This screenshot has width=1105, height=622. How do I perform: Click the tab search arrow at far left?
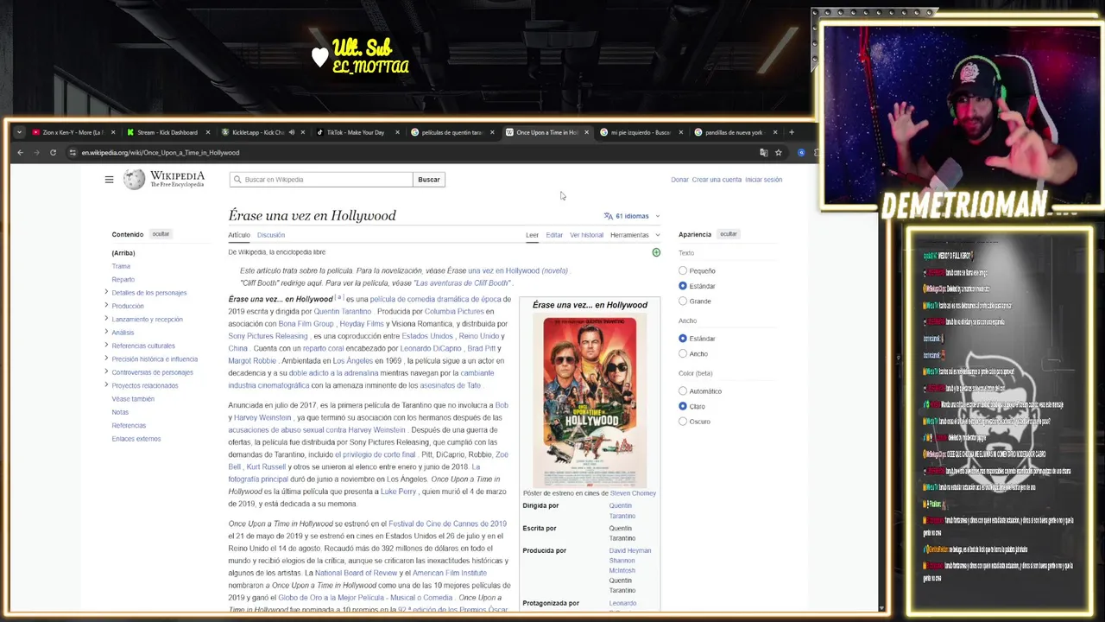click(19, 132)
